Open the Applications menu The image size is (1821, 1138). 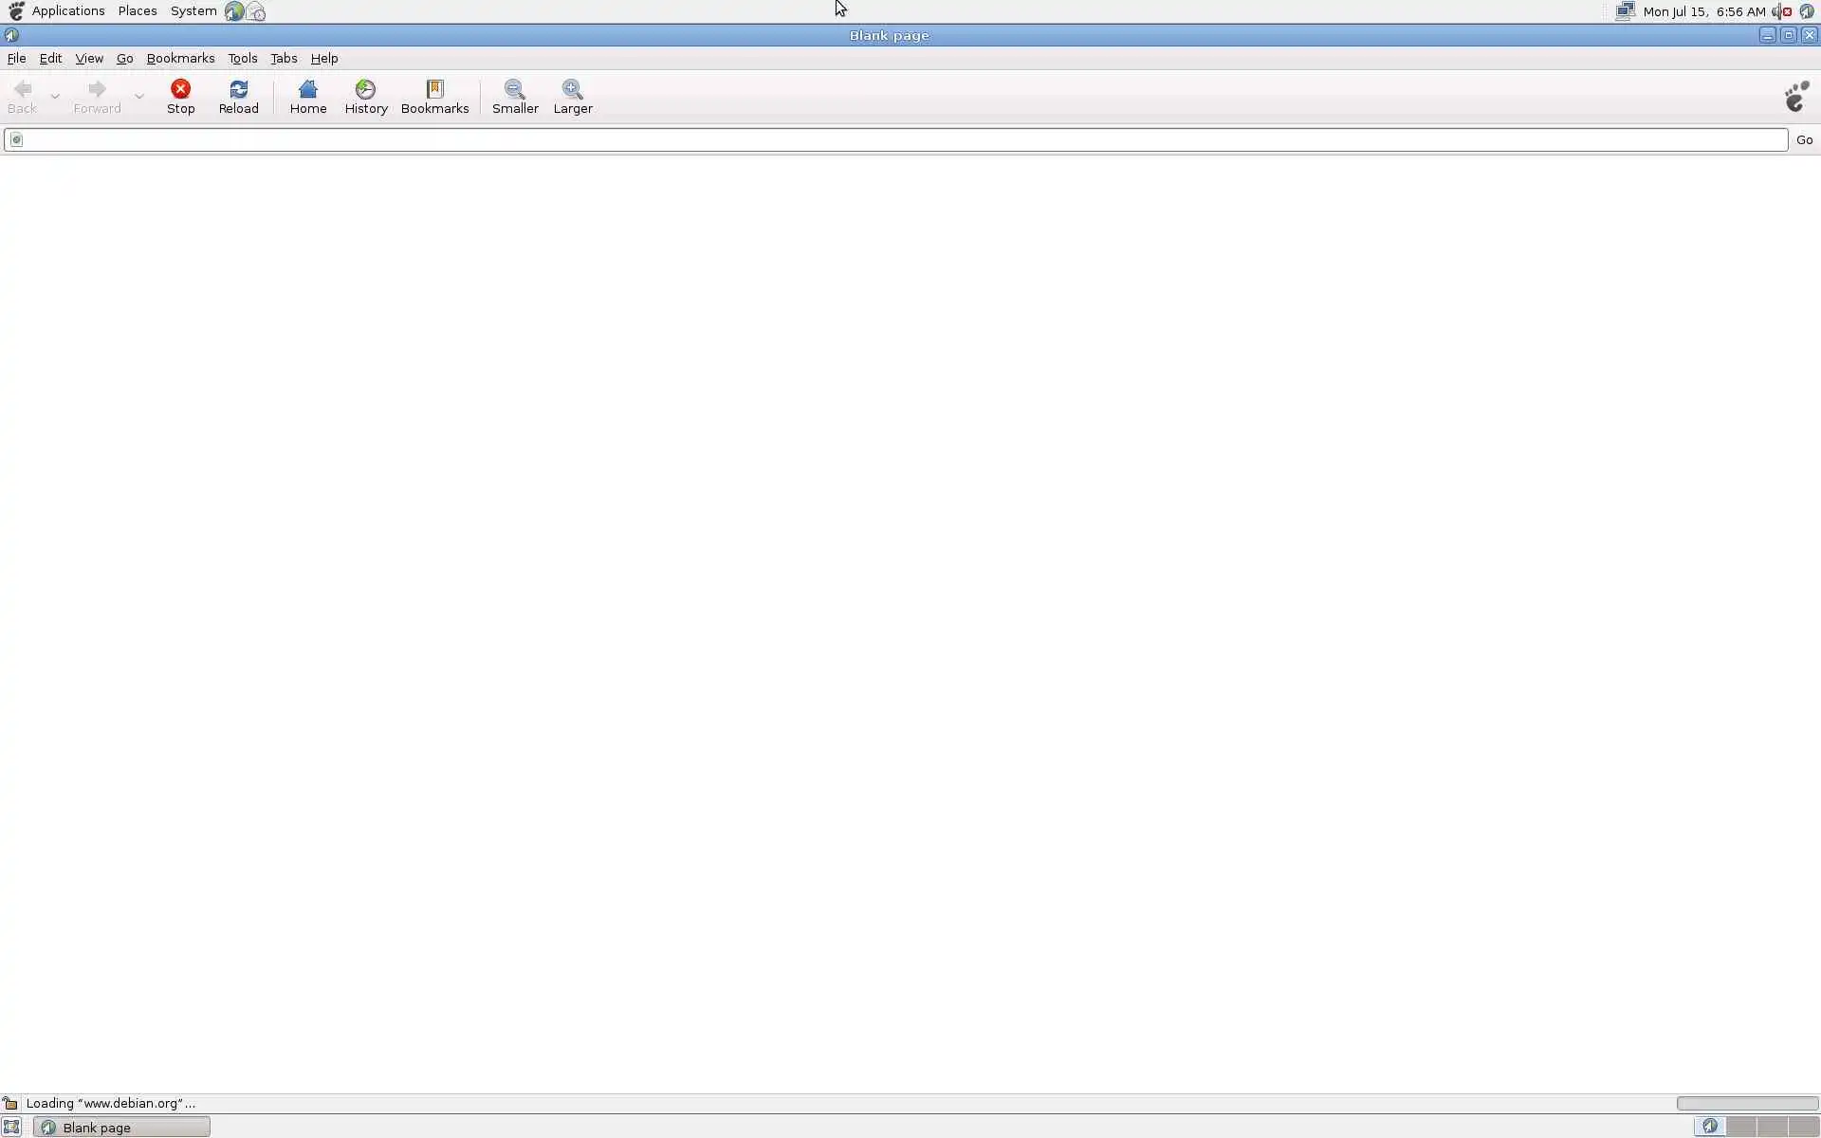67,11
